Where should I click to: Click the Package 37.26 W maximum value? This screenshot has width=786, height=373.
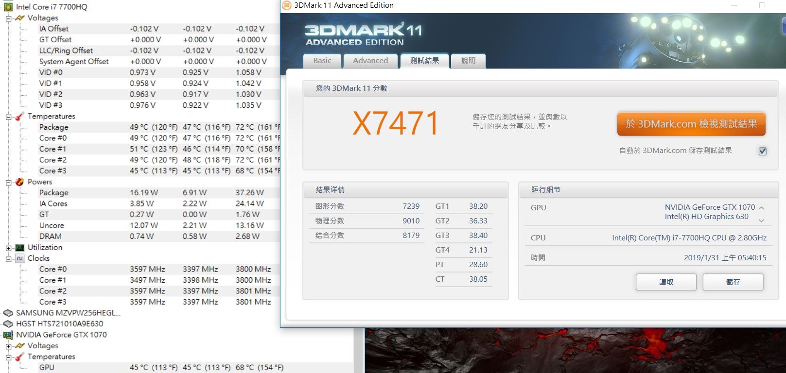click(250, 193)
